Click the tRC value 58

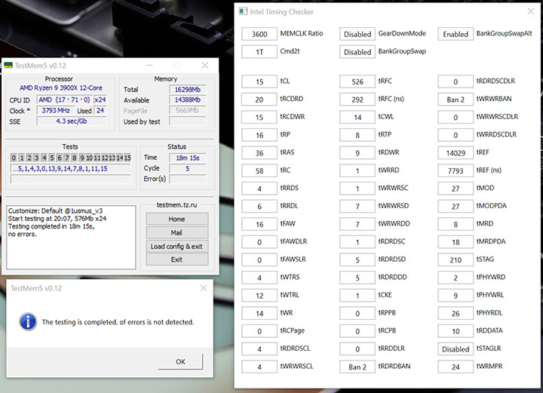click(259, 170)
